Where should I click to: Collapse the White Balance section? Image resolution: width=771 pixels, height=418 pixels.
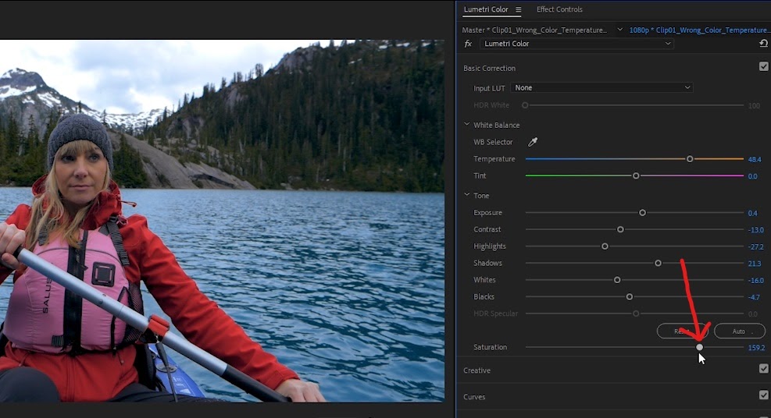pos(467,125)
